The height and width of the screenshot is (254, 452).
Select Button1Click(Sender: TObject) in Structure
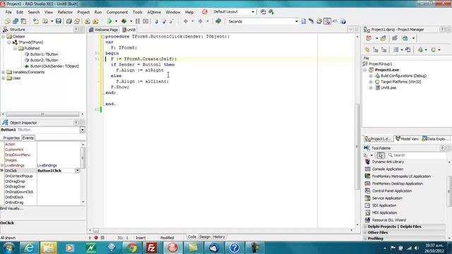[x=54, y=66]
